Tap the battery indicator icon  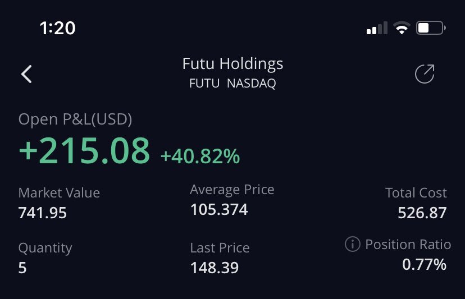[431, 28]
